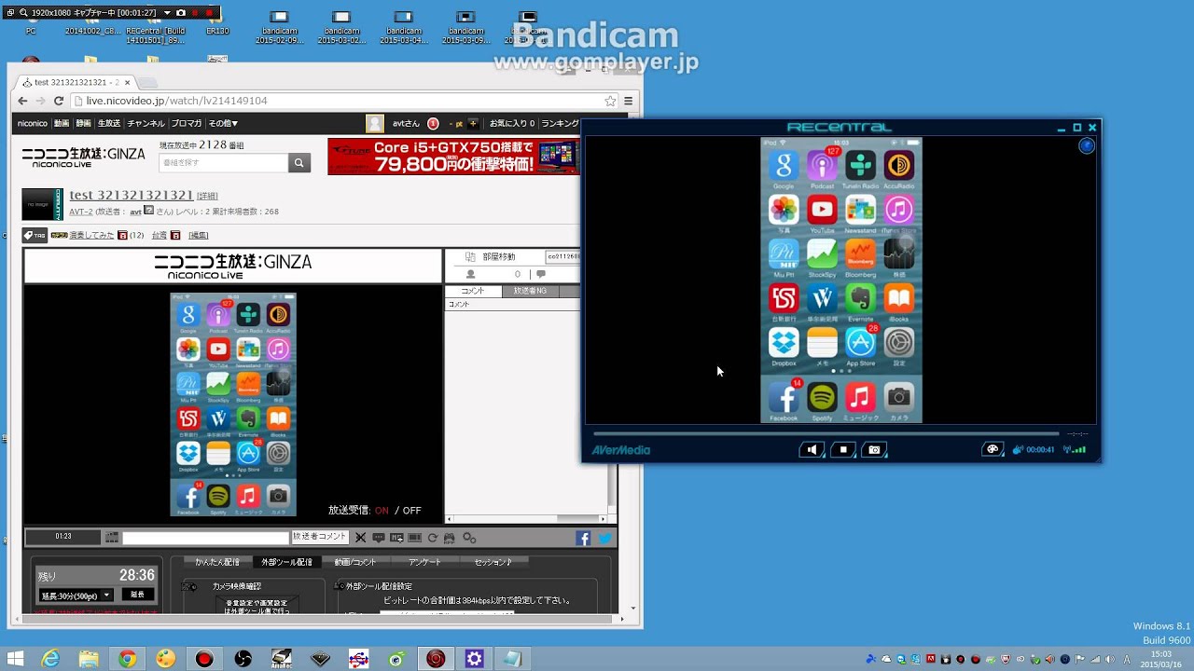Click the avt user avatar
This screenshot has height=671, width=1194.
click(375, 124)
